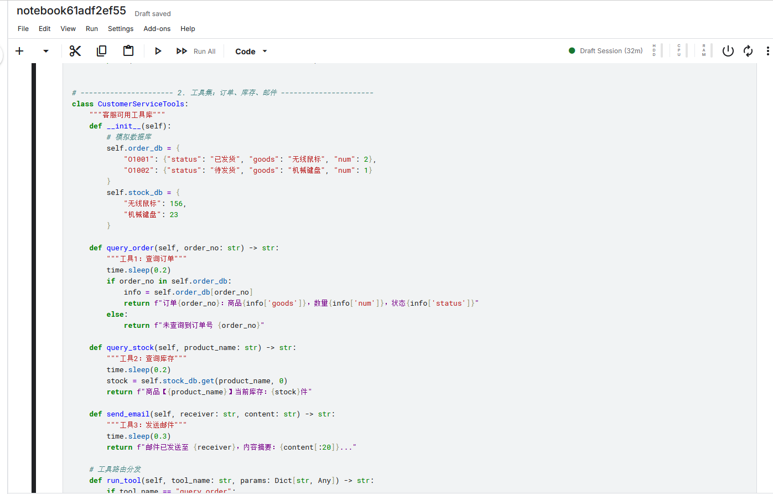Click the stock_db.get(product_name, 0) line

coord(197,380)
